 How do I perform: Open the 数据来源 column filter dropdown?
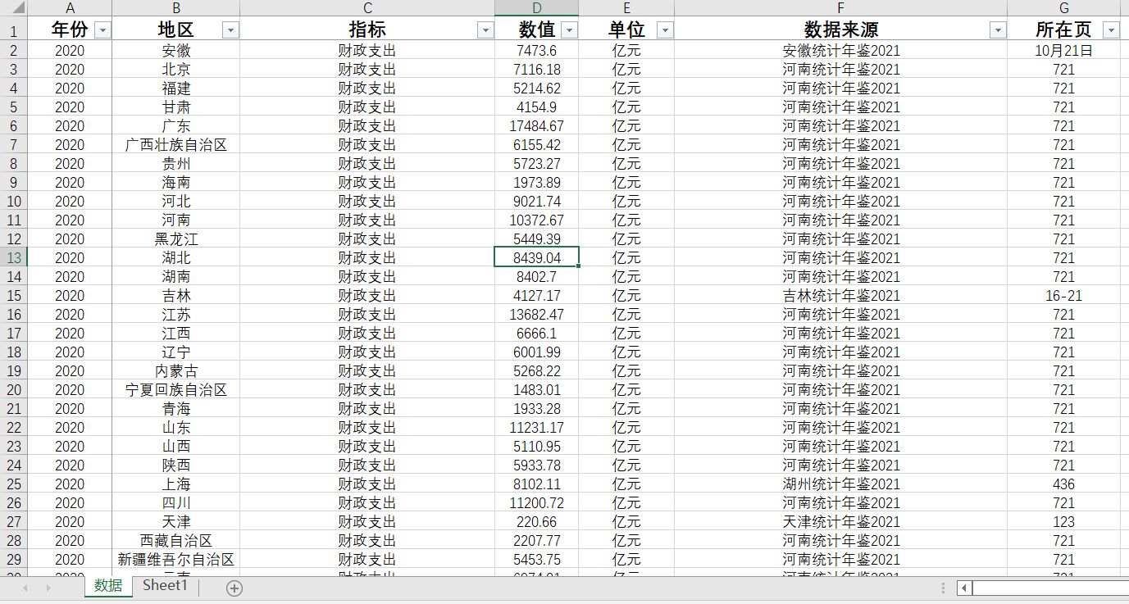[998, 30]
